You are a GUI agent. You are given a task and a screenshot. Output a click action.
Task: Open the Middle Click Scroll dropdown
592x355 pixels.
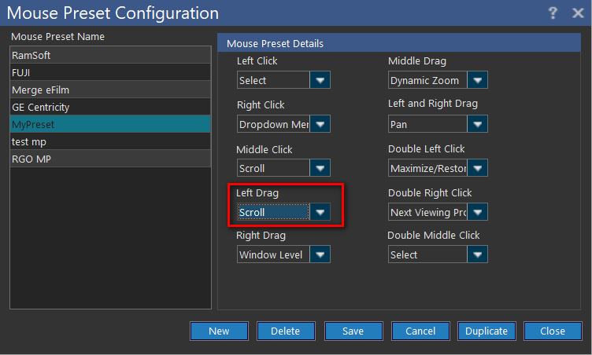pyautogui.click(x=320, y=168)
